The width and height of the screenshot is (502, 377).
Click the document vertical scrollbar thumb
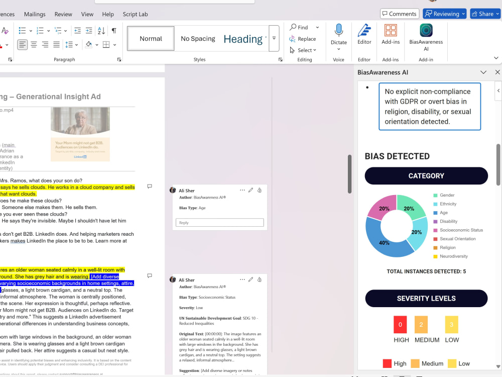point(349,174)
